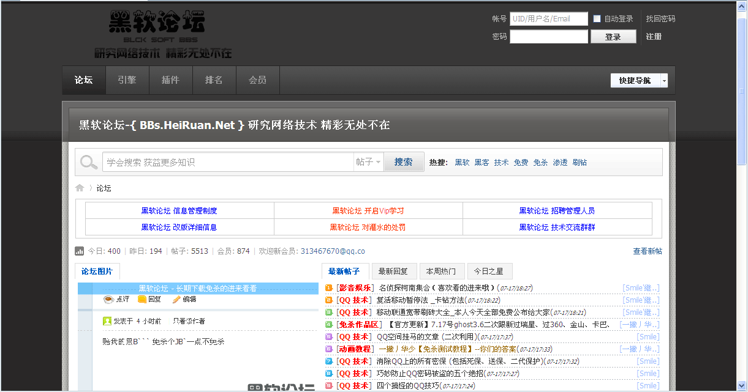Open the 会员 navigation tab
The image size is (748, 392).
click(x=257, y=80)
